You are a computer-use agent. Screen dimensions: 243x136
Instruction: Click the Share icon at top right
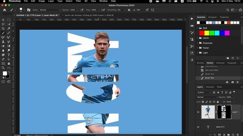click(240, 10)
